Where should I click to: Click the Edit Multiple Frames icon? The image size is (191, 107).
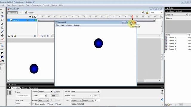click(x=48, y=36)
